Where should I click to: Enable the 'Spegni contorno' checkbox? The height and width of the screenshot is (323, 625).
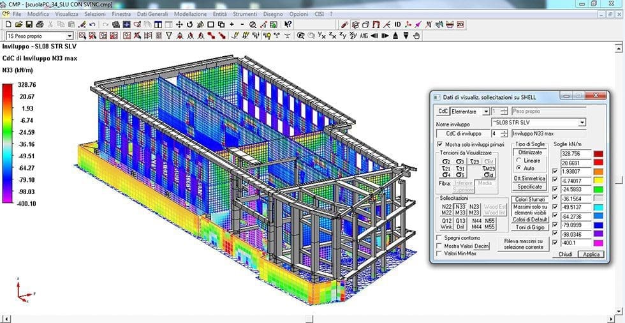[x=439, y=237]
